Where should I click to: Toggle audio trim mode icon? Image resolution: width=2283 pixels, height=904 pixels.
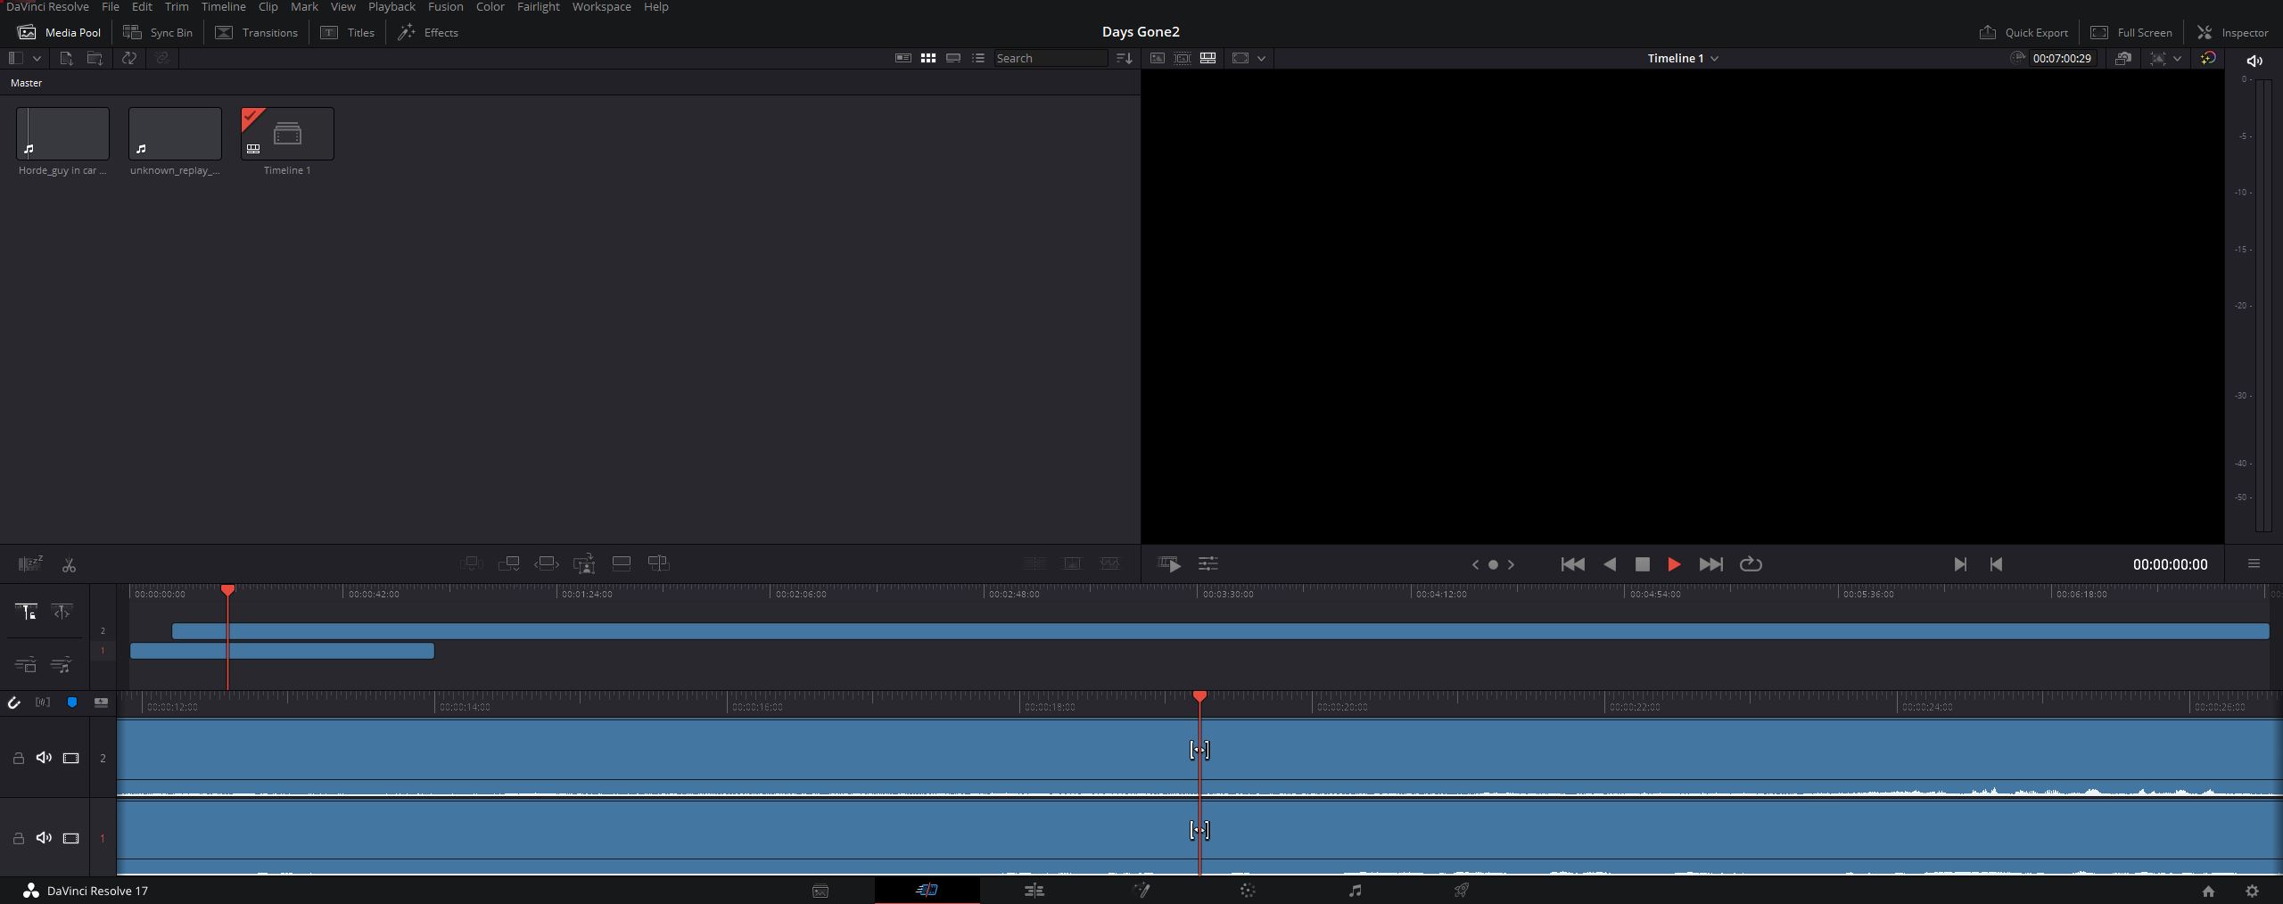pyautogui.click(x=43, y=703)
